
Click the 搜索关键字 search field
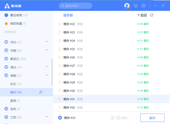75,6
